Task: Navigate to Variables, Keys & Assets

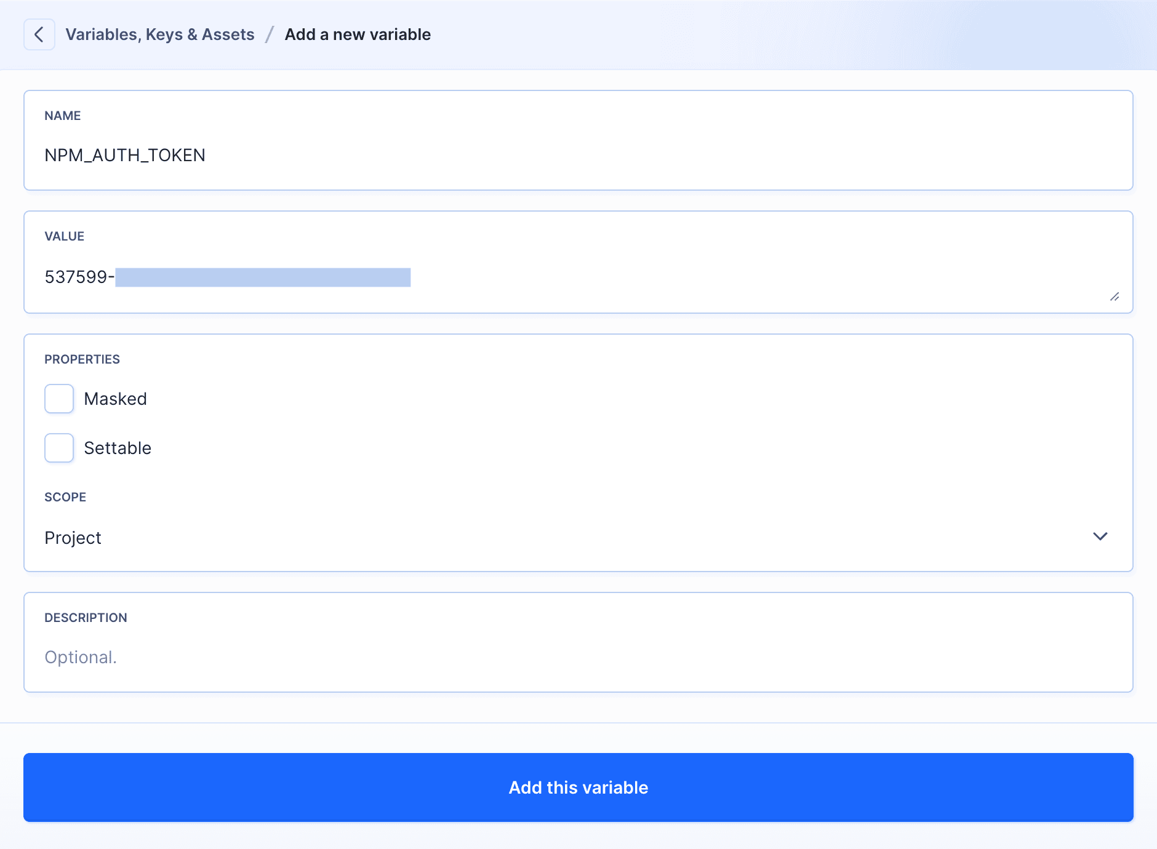Action: [160, 34]
